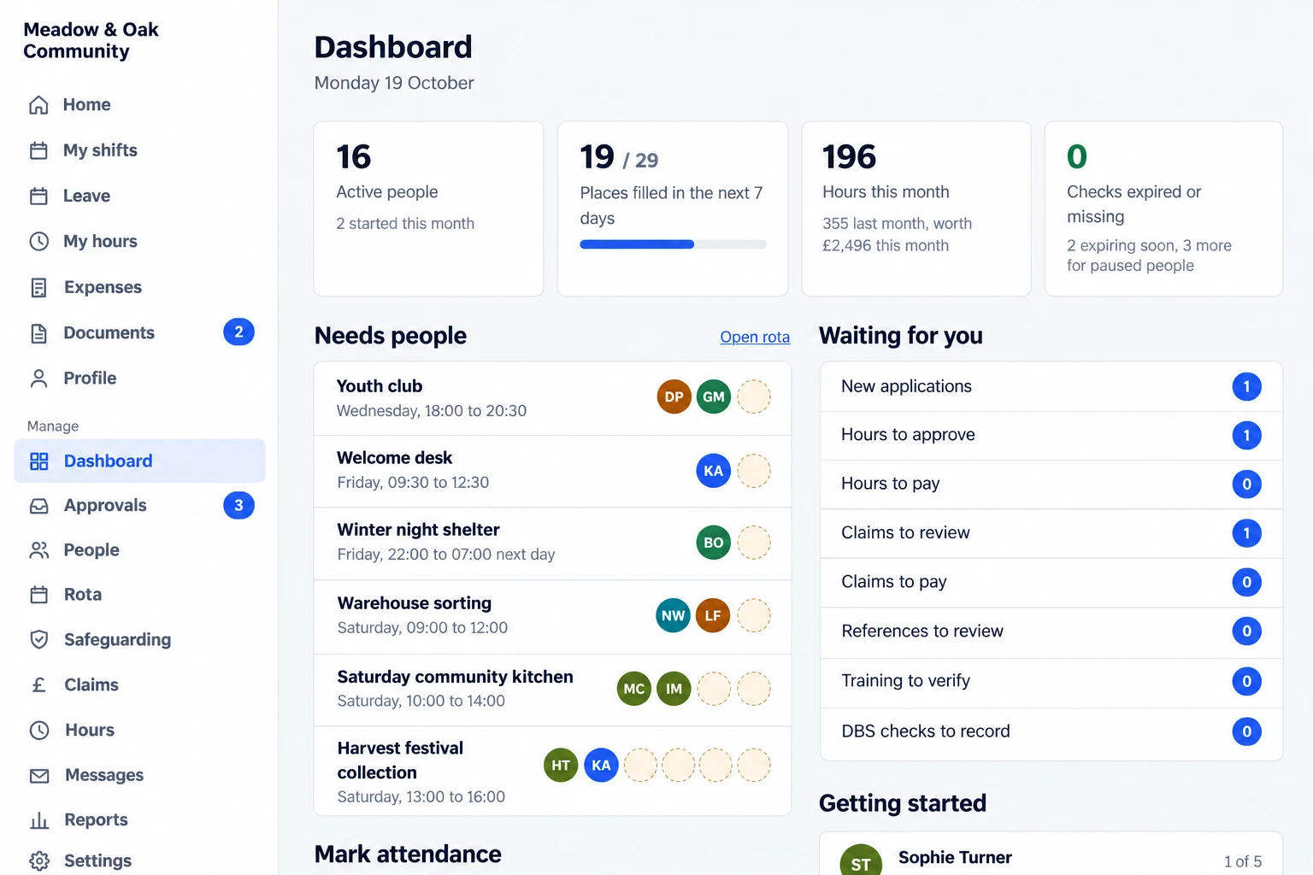Click the Dashboard grid icon
This screenshot has height=875, width=1313.
tap(39, 461)
